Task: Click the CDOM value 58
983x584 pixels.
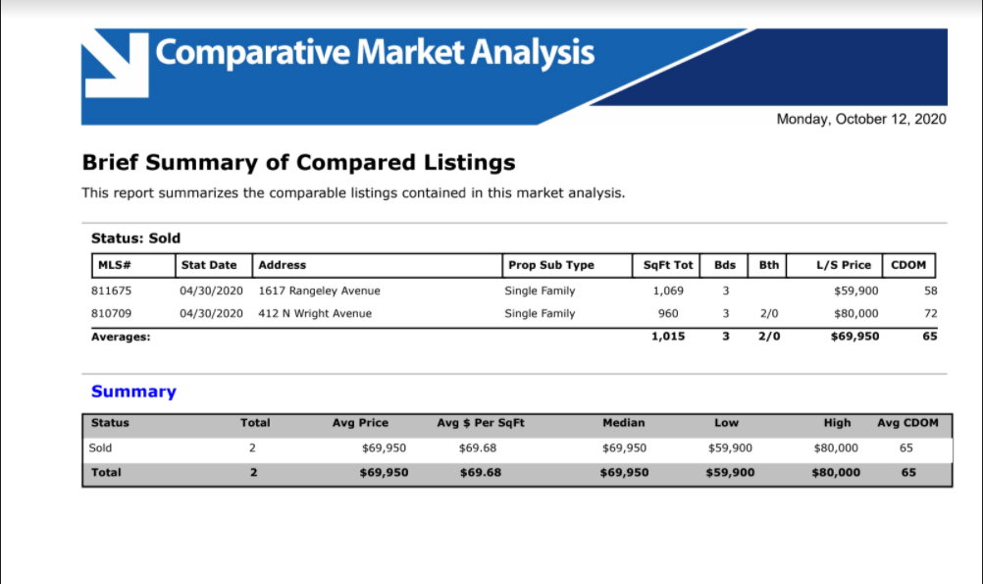Action: pyautogui.click(x=930, y=292)
